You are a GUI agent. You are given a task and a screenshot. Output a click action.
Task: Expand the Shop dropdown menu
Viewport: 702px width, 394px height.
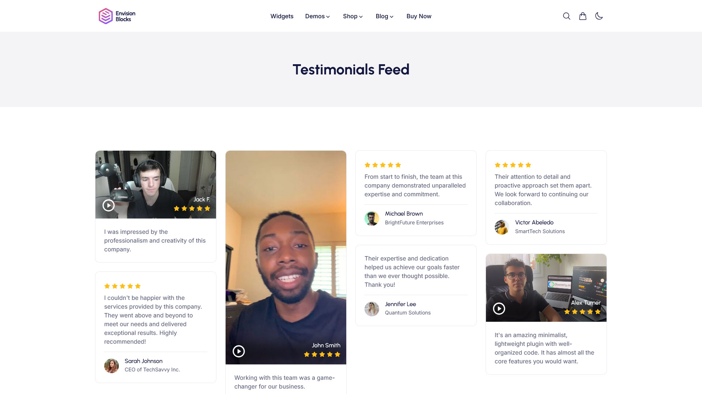tap(352, 16)
